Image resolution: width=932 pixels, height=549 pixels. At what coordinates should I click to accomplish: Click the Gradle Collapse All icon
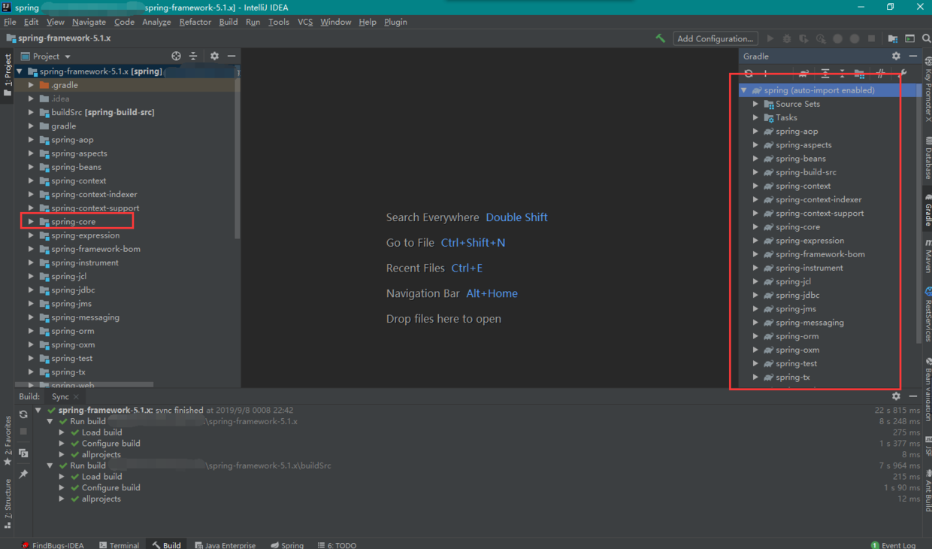(x=842, y=74)
